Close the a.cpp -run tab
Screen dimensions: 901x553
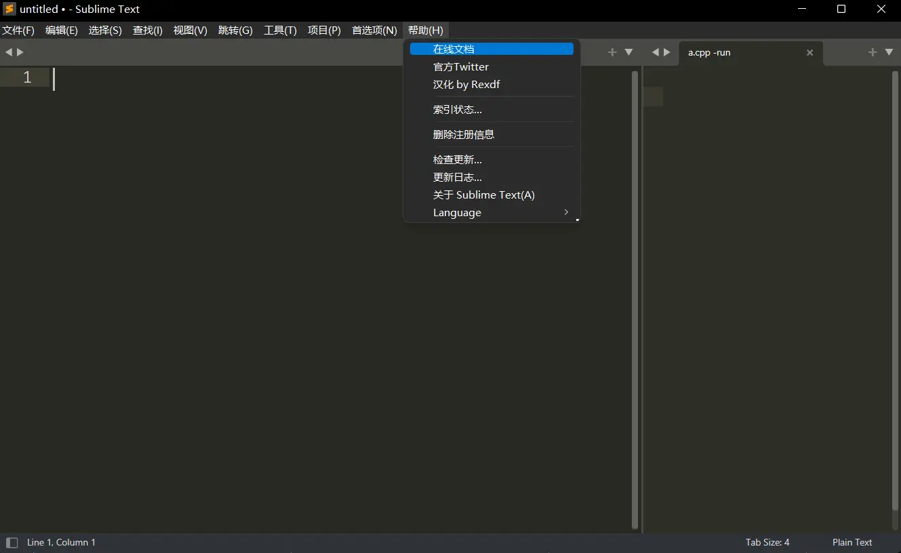click(809, 53)
